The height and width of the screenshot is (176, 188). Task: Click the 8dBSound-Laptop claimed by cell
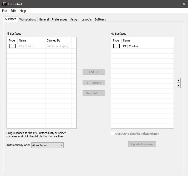point(58,46)
